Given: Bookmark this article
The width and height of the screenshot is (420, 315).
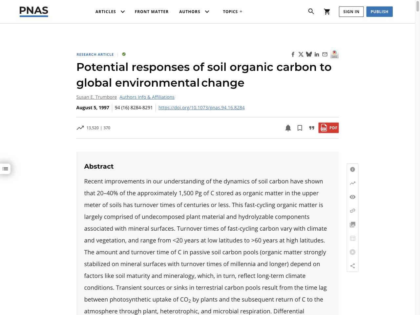Looking at the screenshot, I should [x=300, y=128].
